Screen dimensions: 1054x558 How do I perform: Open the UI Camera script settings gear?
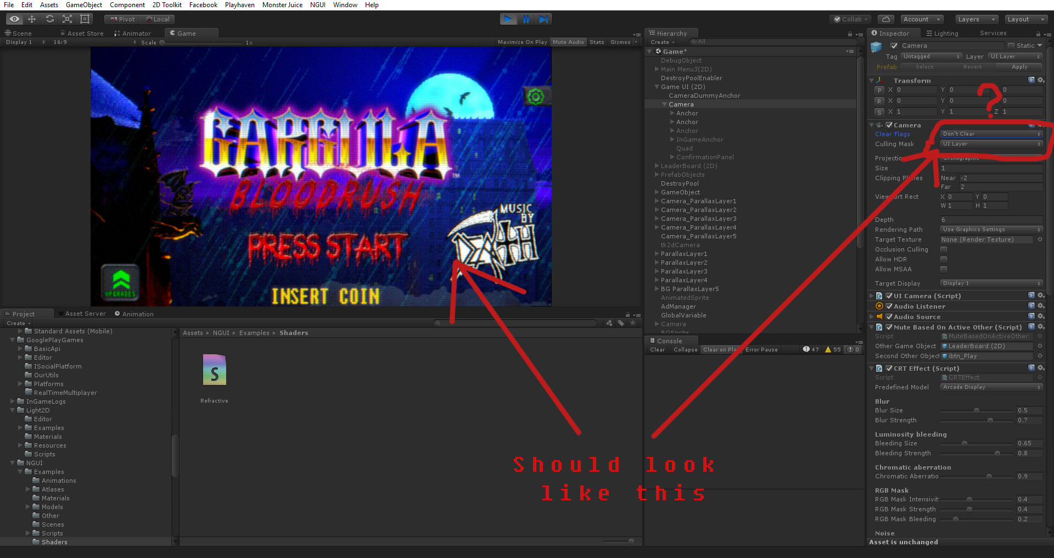coord(1041,295)
